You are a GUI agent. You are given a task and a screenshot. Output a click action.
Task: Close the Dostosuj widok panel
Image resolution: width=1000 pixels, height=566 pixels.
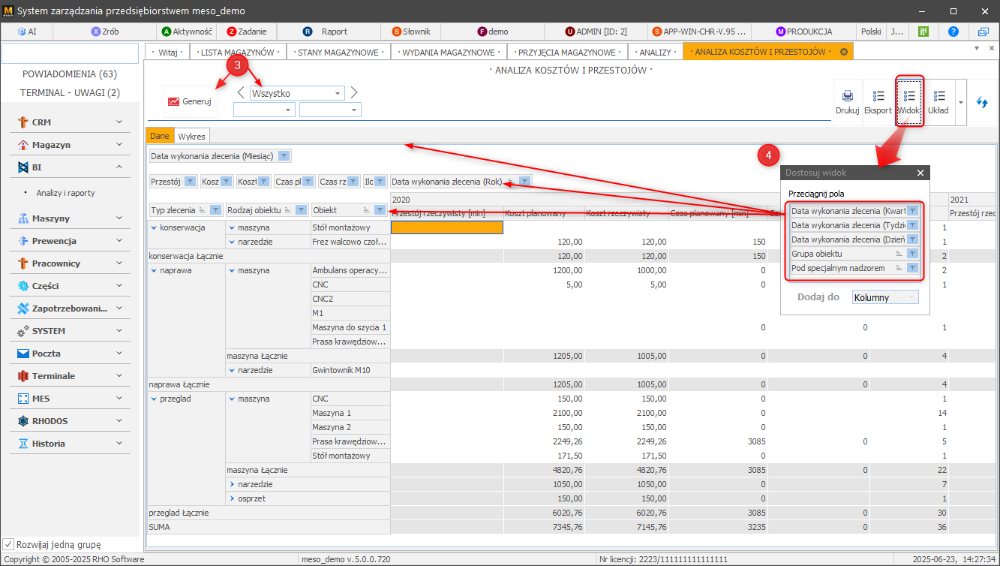click(920, 173)
